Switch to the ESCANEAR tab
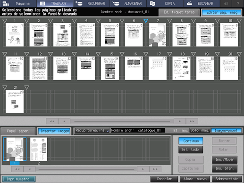This screenshot has height=183, width=244. (x=202, y=3)
